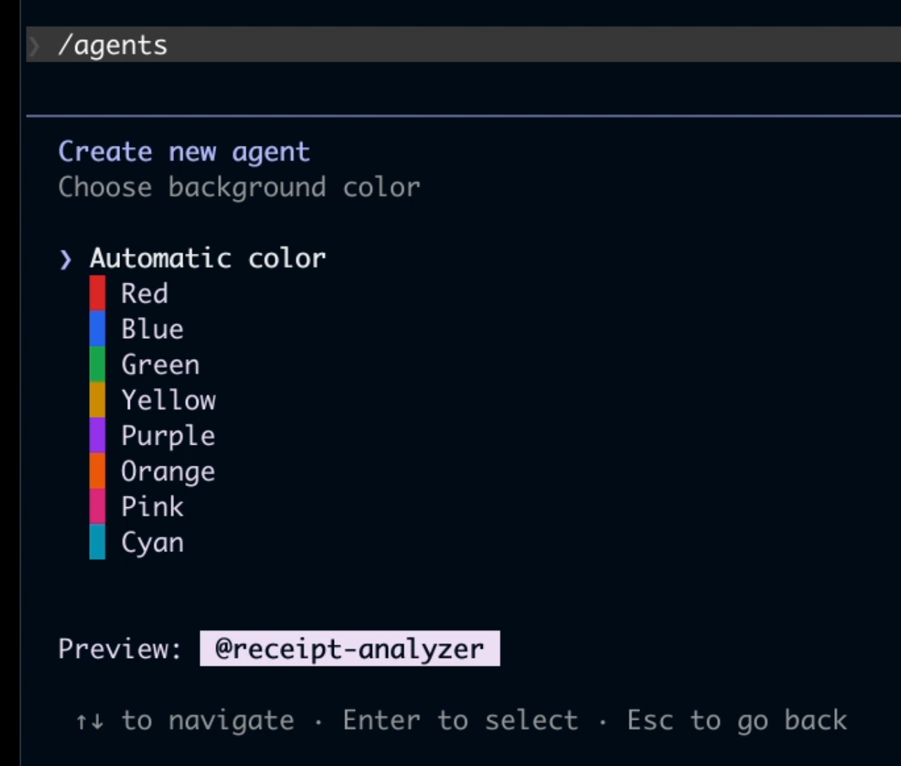901x766 pixels.
Task: Choose Red as the background color
Action: coord(145,293)
